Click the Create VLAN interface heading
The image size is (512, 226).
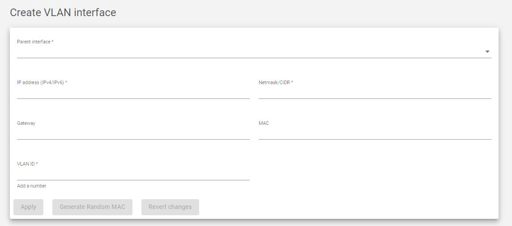pos(63,13)
